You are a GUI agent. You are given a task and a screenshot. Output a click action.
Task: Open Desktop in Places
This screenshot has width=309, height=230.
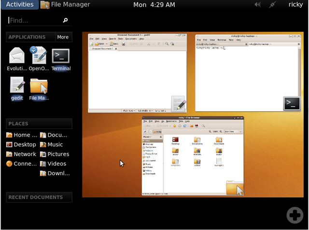[21, 144]
